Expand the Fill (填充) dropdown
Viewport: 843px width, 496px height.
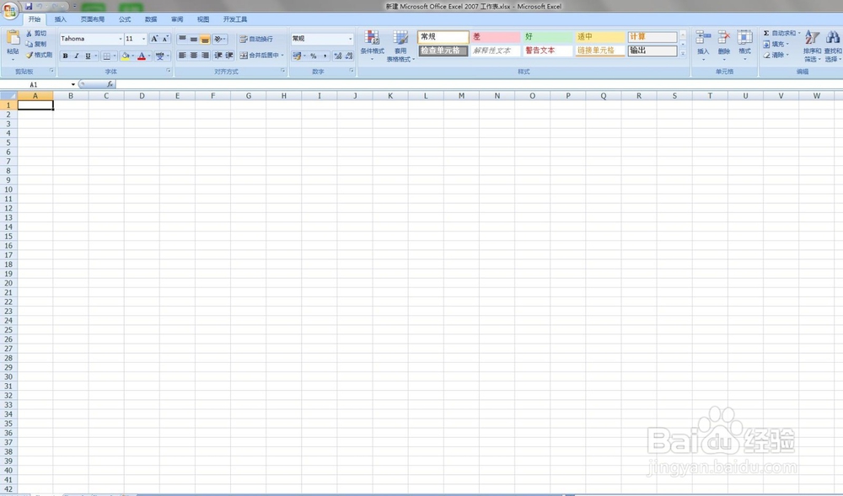coord(787,44)
